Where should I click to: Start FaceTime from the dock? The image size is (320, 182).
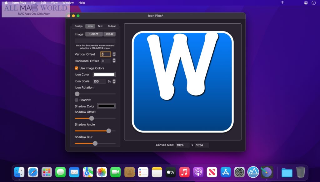point(116,172)
